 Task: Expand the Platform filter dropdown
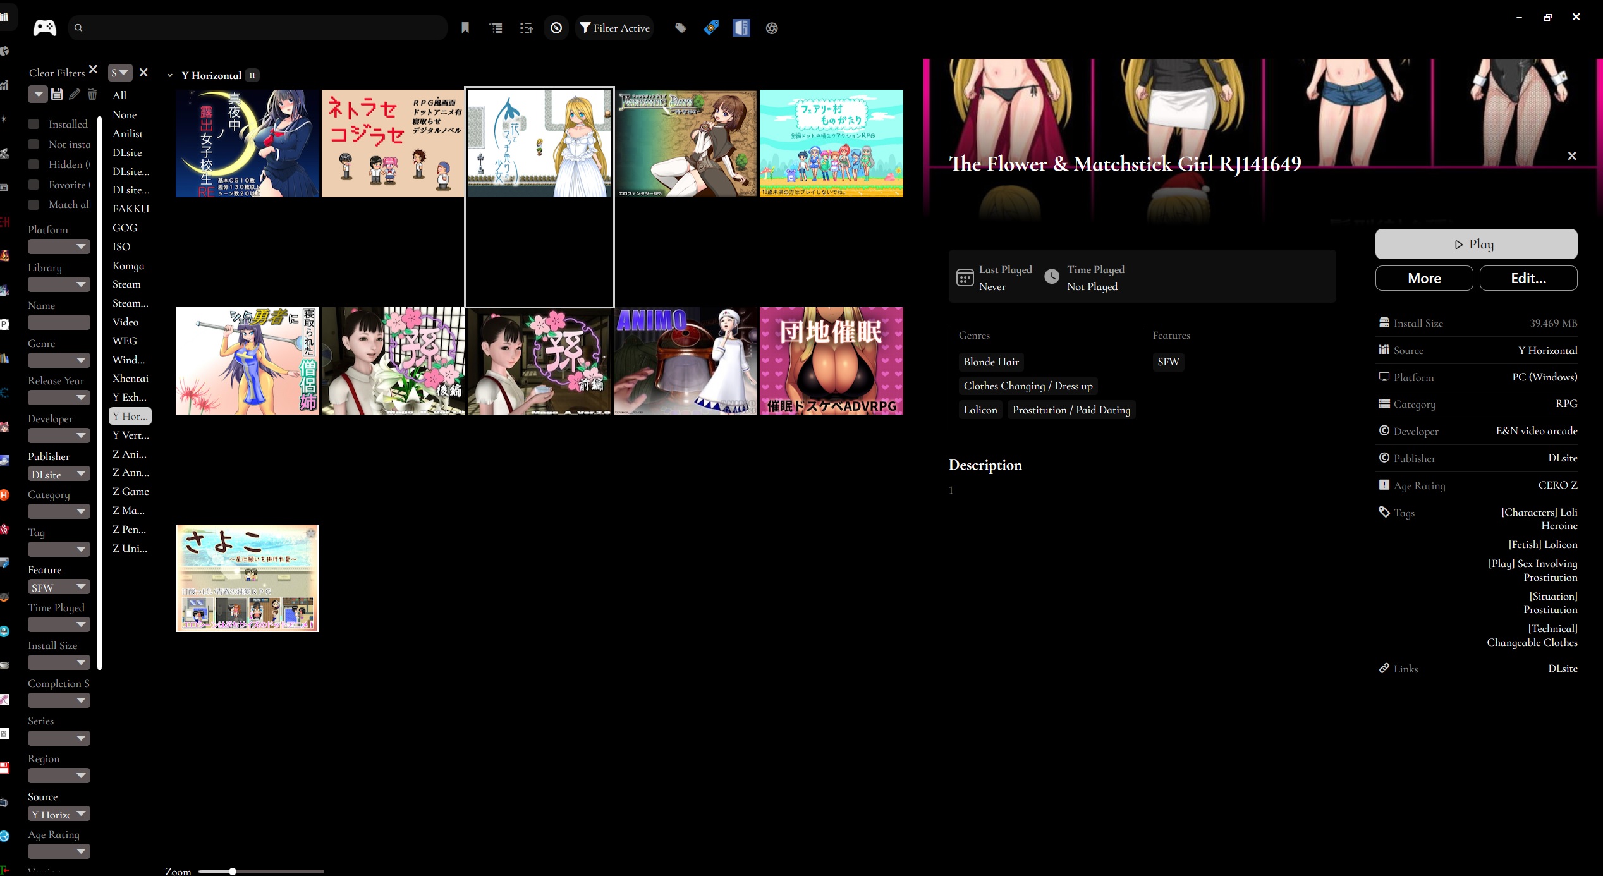(x=59, y=246)
